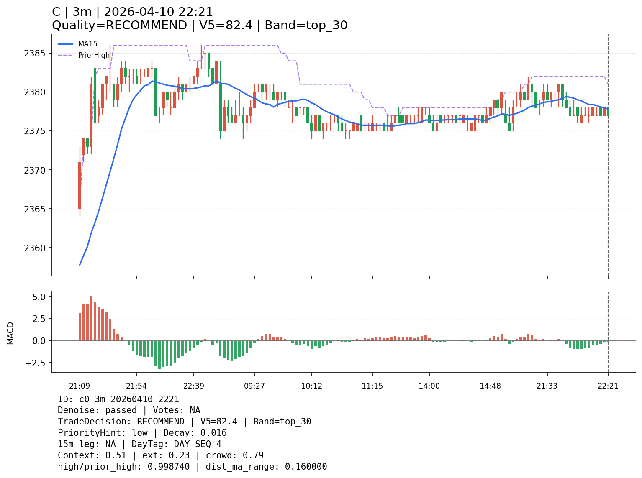Click the MA15 legend entry
The height and width of the screenshot is (478, 642).
(x=87, y=44)
